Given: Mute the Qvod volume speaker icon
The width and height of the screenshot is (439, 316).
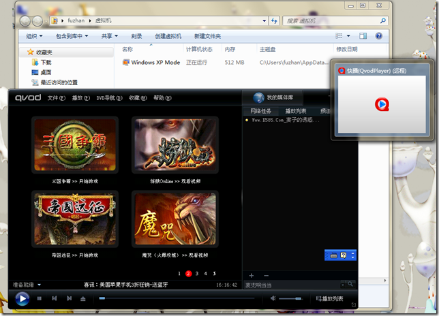Looking at the screenshot, I should (x=273, y=298).
